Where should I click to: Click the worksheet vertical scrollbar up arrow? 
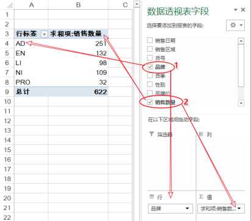[x=137, y=4]
